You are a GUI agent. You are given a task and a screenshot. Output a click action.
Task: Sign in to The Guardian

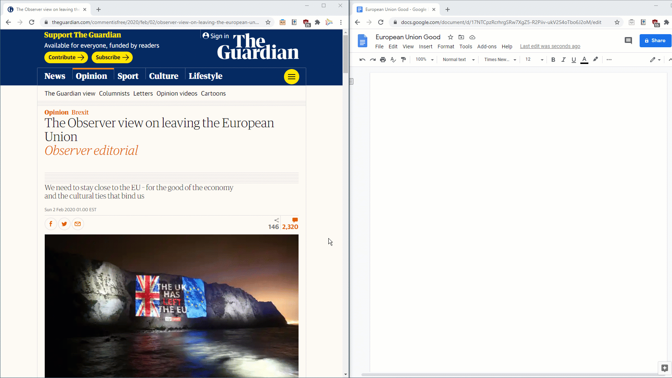[x=216, y=36]
